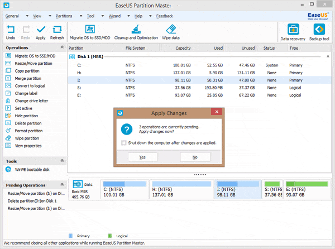This screenshot has height=249, width=335.
Task: Collapse the Disk 1 (MBR) group
Action: (x=328, y=56)
